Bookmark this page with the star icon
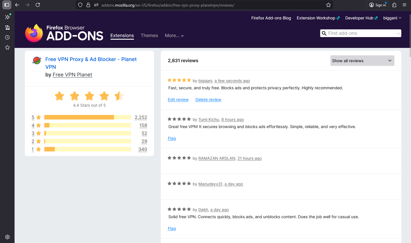 [x=328, y=5]
